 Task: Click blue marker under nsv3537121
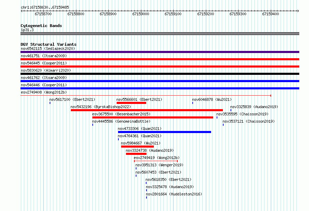tap(223, 125)
